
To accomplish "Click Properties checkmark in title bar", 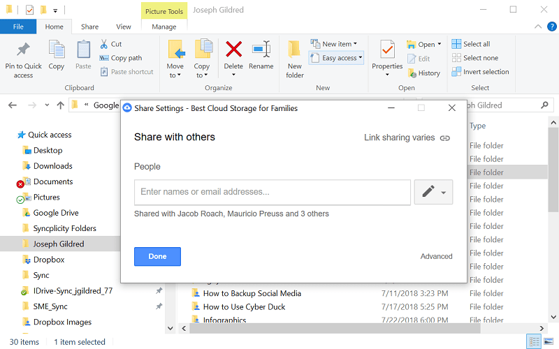I will point(29,10).
